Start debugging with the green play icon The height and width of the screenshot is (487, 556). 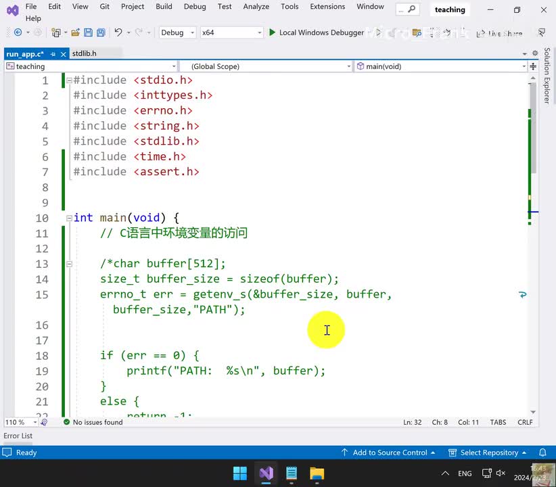coord(272,32)
